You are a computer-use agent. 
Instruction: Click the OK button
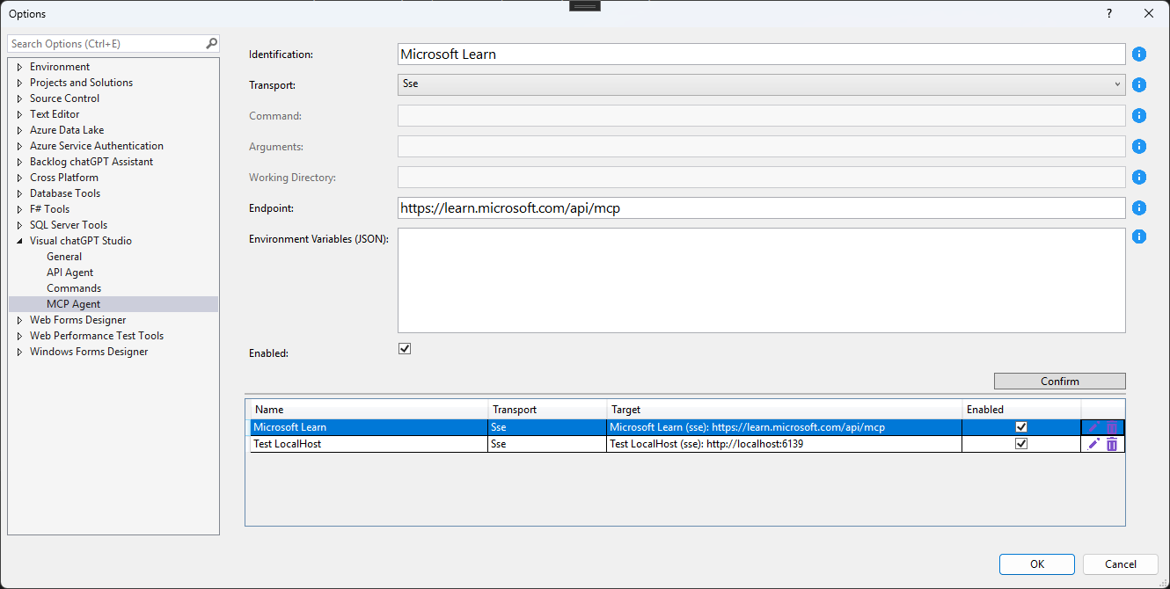point(1036,564)
